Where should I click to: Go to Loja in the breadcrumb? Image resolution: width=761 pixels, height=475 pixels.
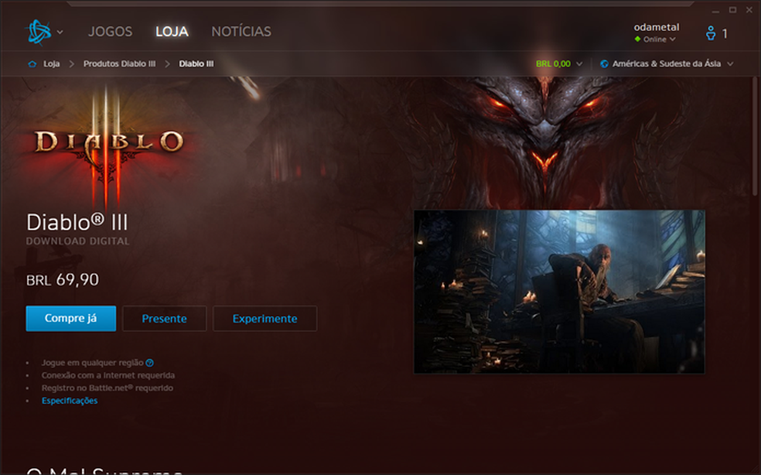pyautogui.click(x=52, y=63)
